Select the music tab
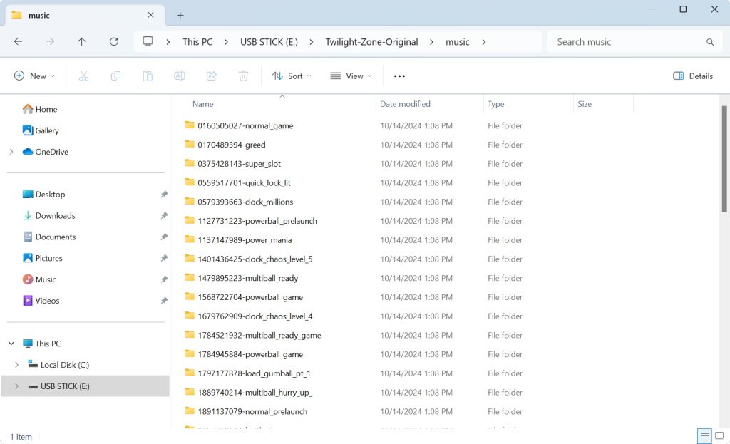 tap(86, 16)
